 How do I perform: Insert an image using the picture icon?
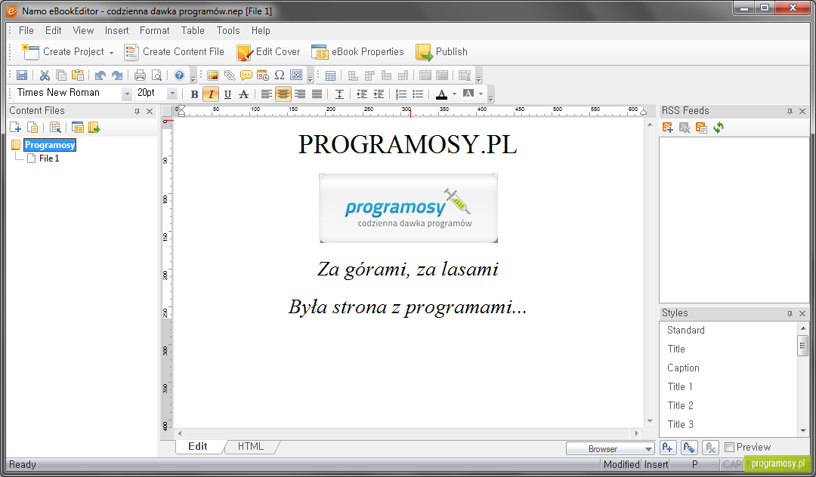point(213,75)
